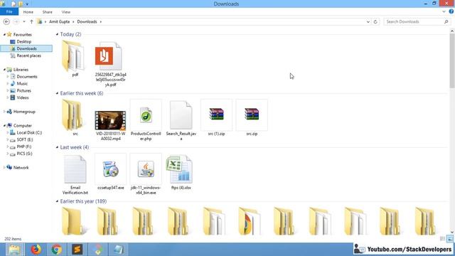455x256 pixels.
Task: Open Sublime Text from the taskbar
Action: coord(77,250)
